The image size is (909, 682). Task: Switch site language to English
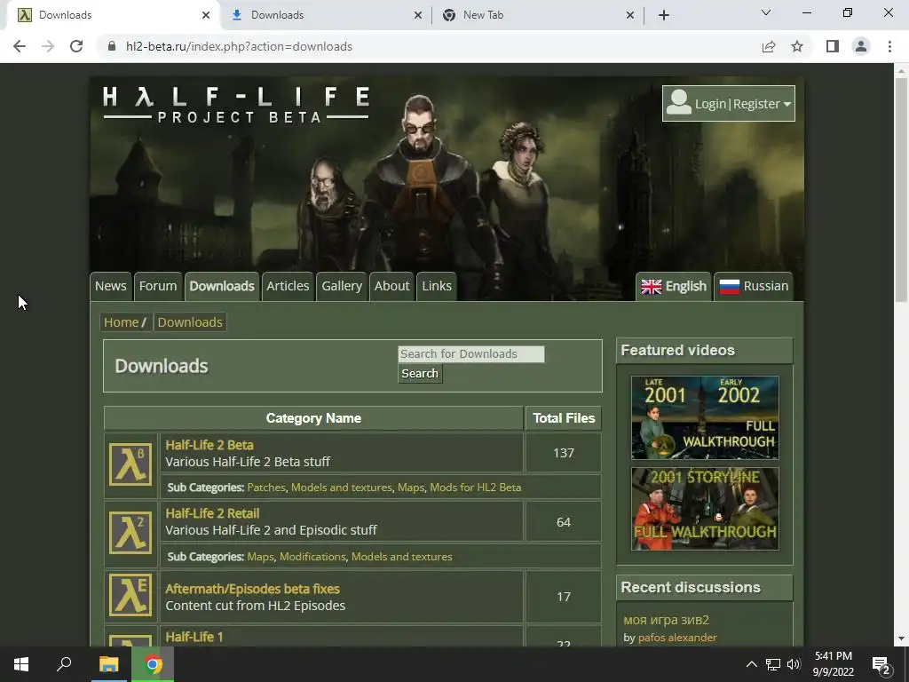pos(674,286)
